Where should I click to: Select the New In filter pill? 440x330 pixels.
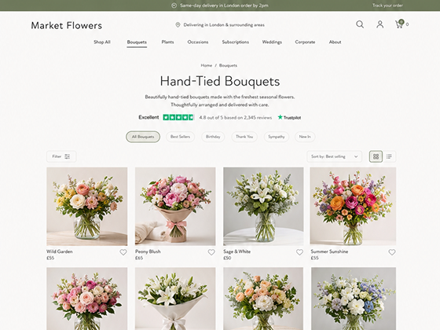[x=305, y=137]
